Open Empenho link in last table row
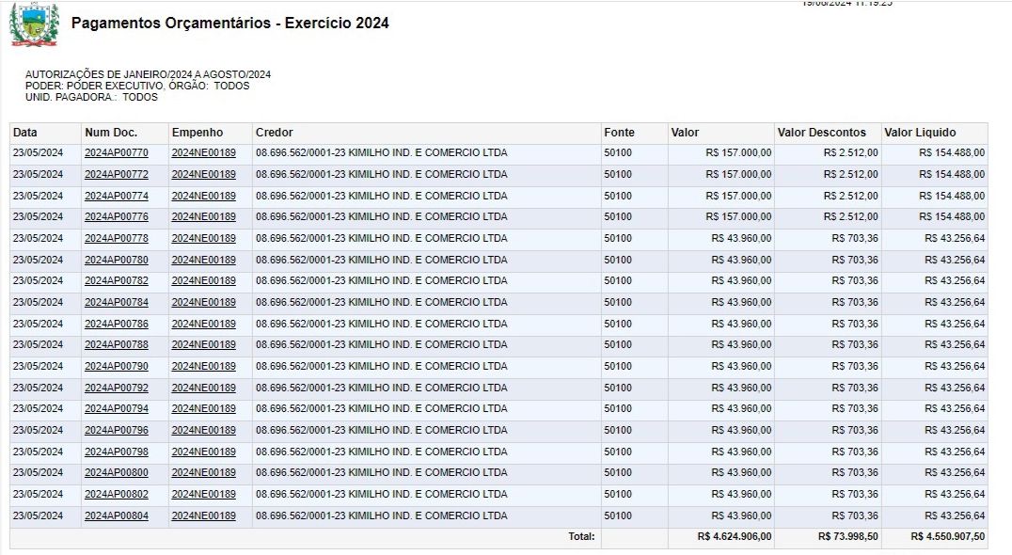This screenshot has width=1012, height=555. click(203, 515)
